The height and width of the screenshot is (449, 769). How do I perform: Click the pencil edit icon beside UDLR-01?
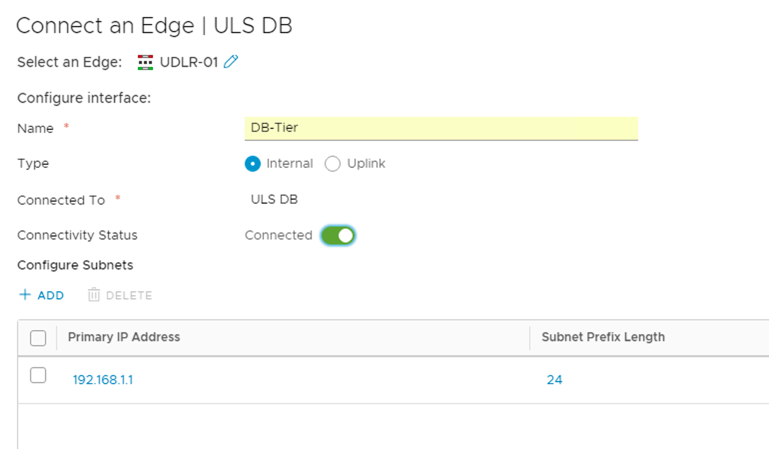pos(231,61)
